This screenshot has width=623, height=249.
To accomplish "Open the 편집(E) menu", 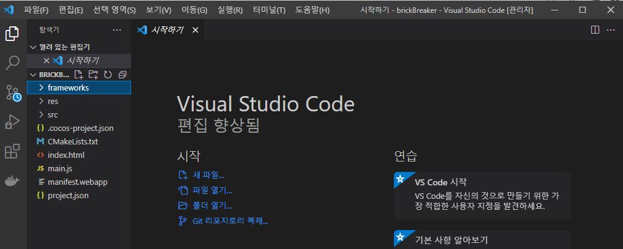I will pos(70,10).
